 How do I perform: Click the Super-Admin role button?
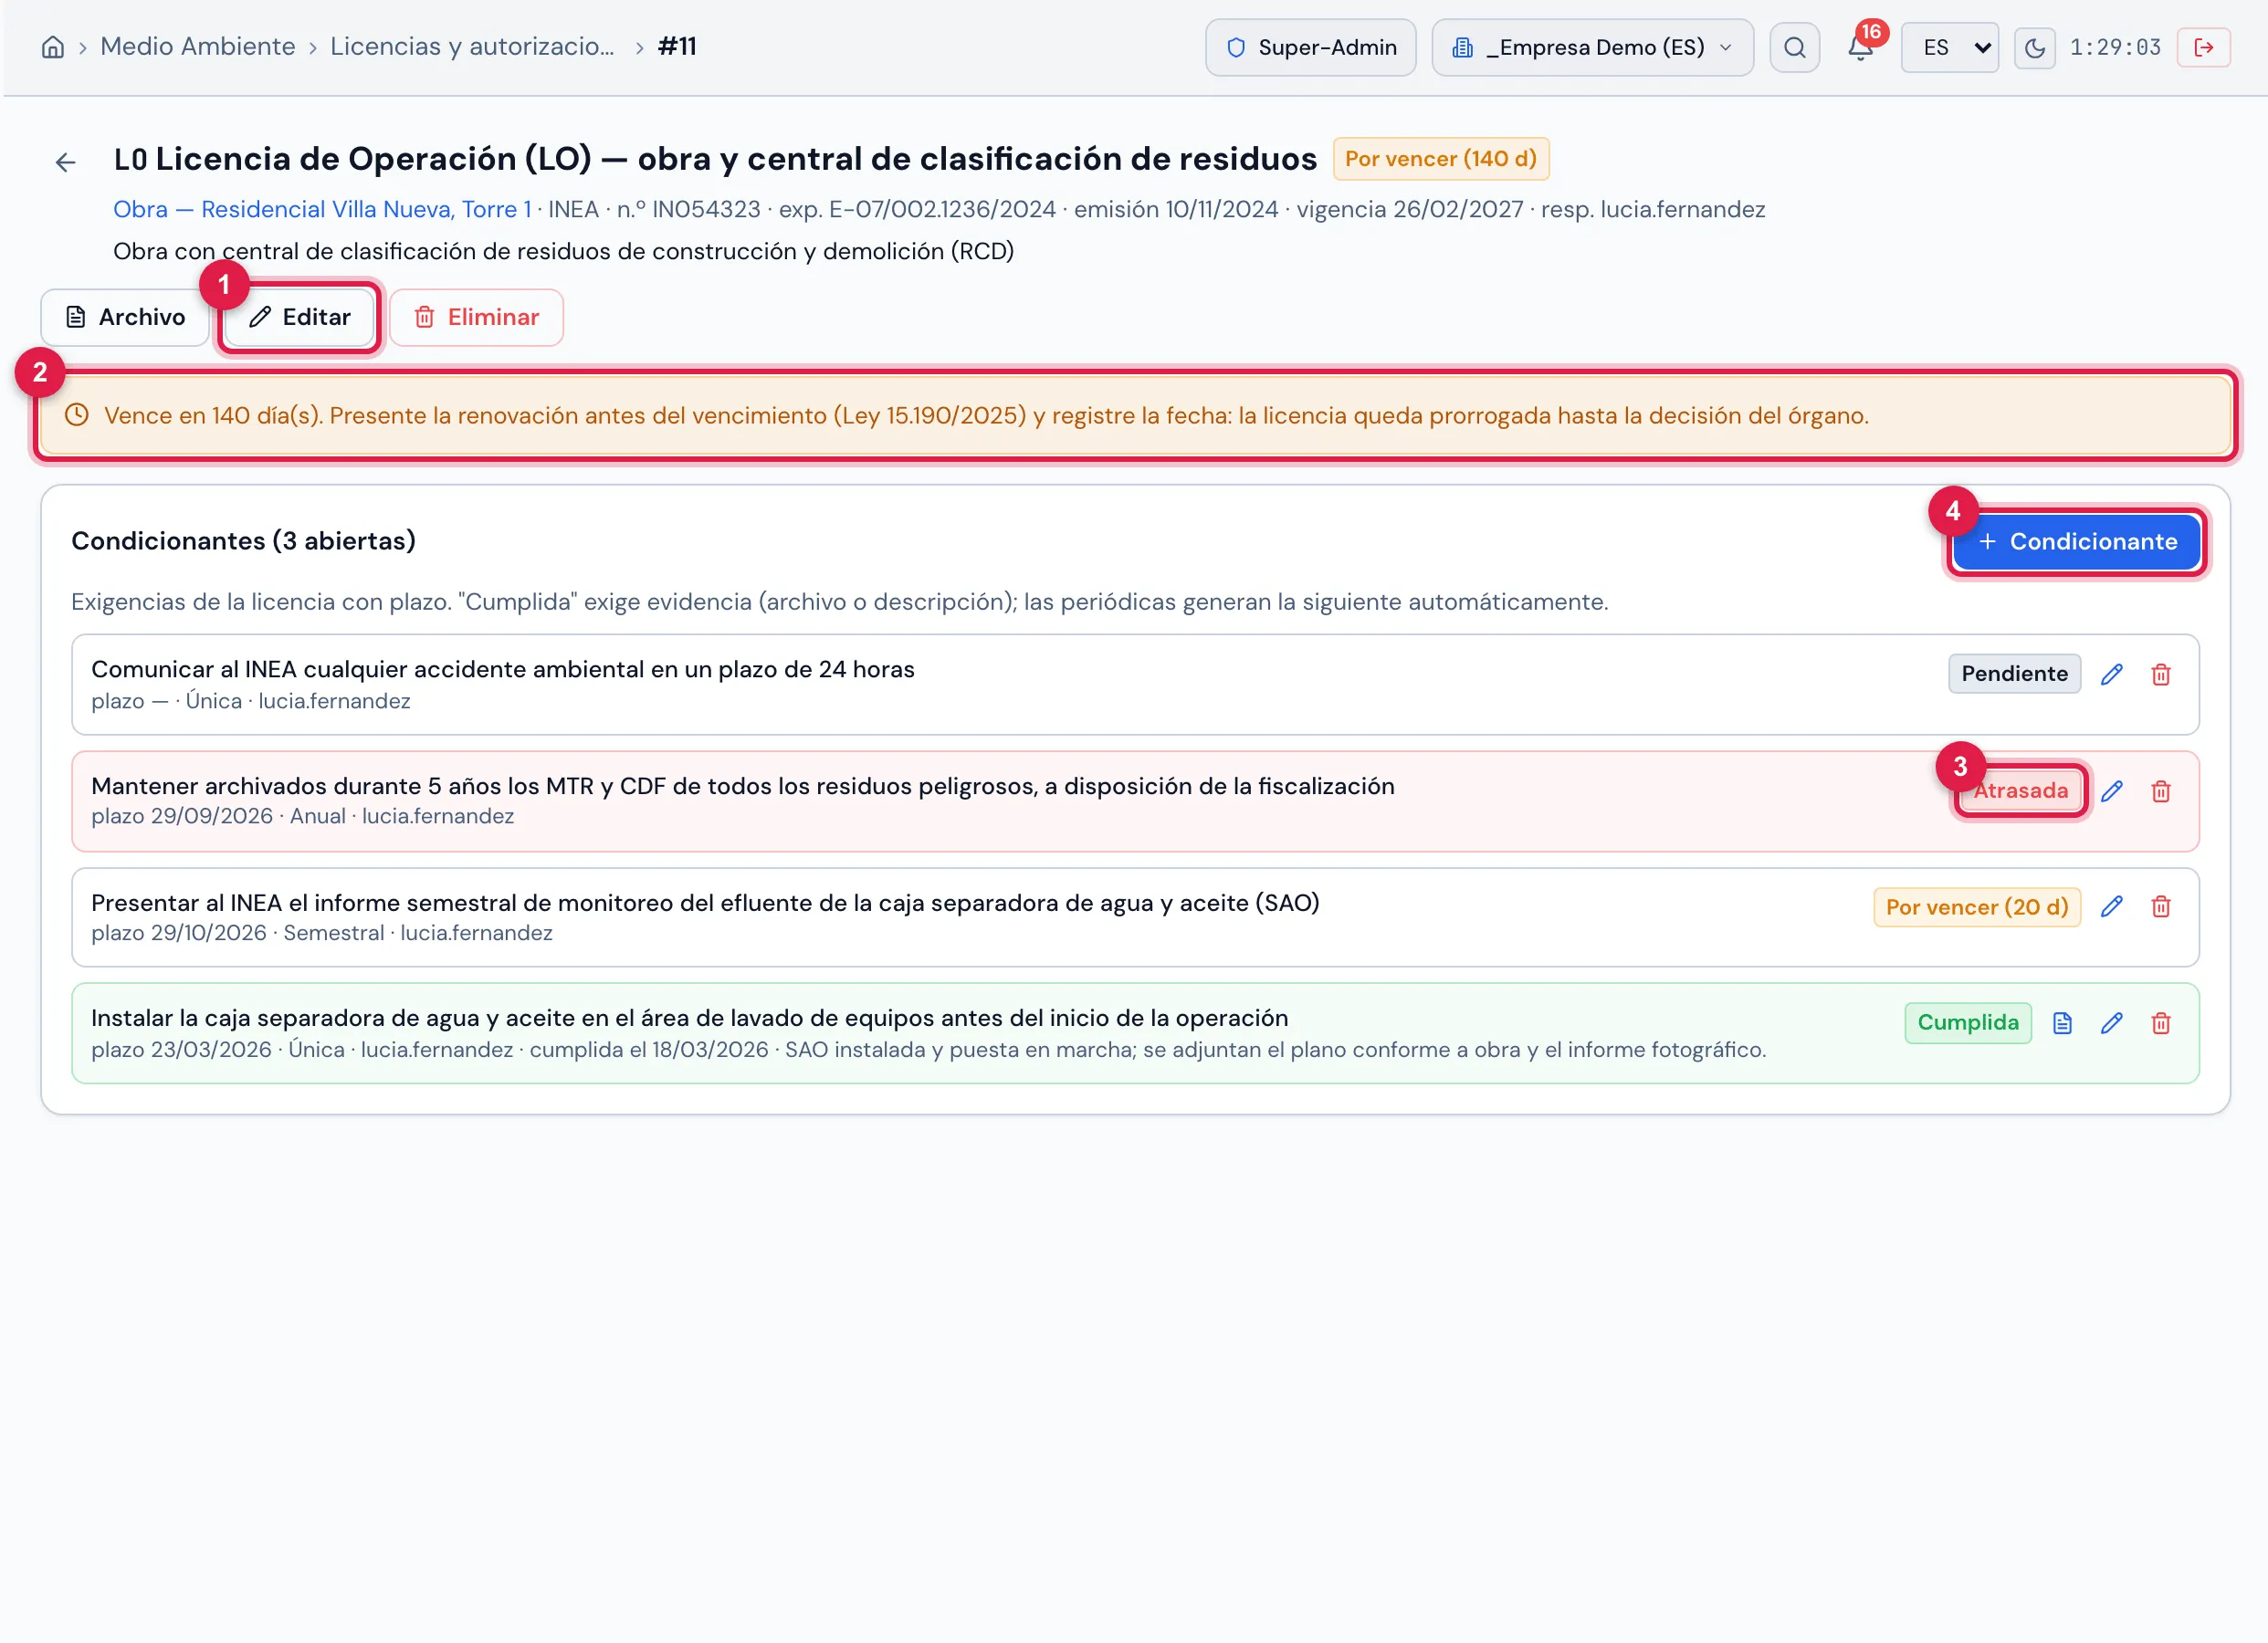point(1310,47)
